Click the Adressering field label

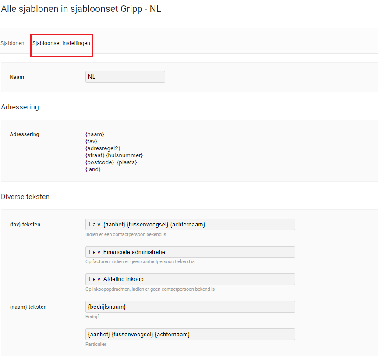coord(25,134)
